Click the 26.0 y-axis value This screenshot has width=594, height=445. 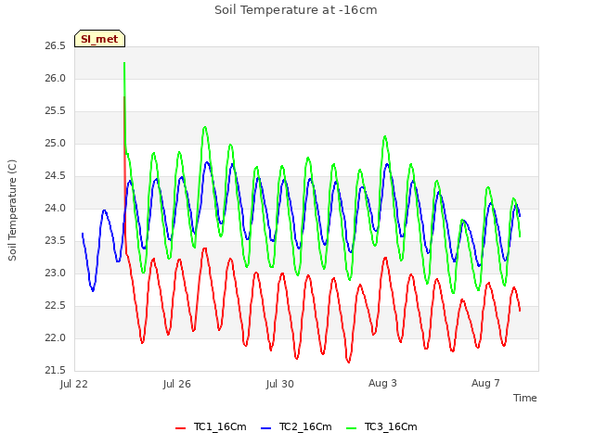(x=56, y=79)
